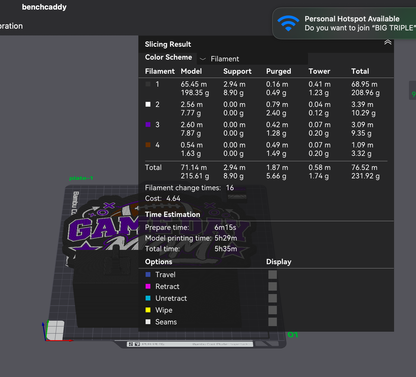
Task: Click the Retract option label
Action: pos(167,286)
